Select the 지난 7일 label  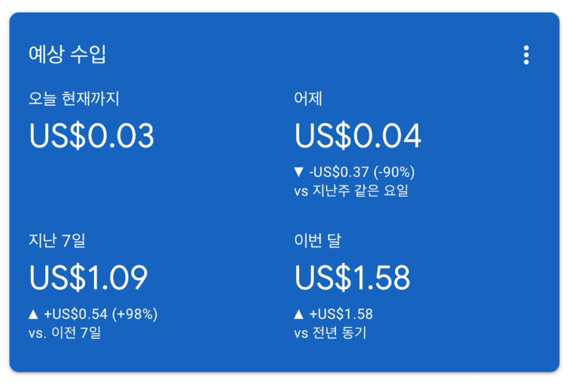tap(57, 240)
